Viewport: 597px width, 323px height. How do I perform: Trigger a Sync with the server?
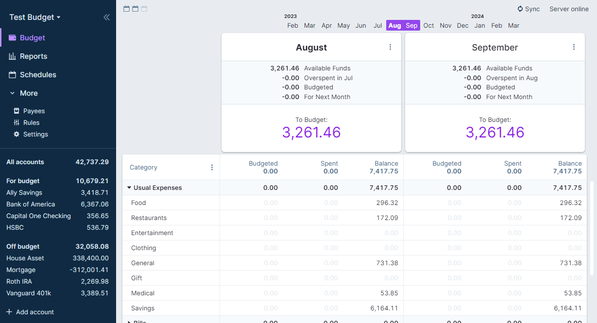click(x=529, y=8)
